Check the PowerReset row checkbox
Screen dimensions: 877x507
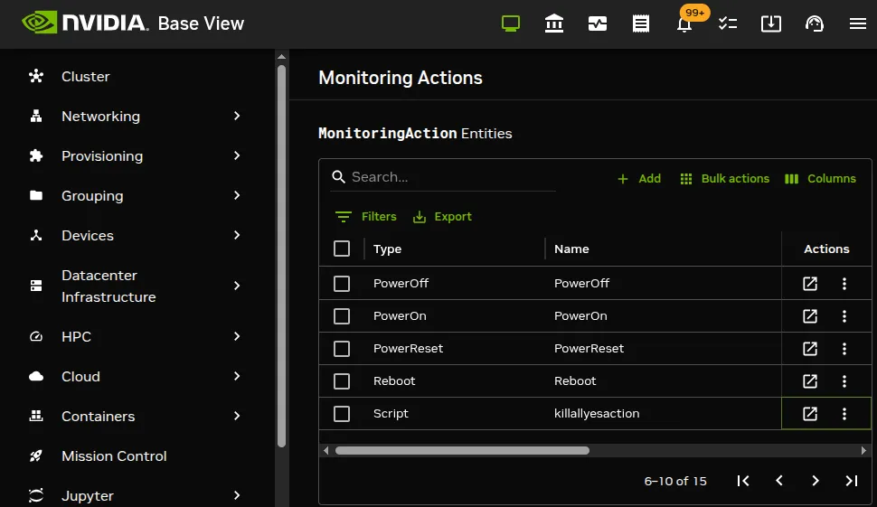click(342, 349)
